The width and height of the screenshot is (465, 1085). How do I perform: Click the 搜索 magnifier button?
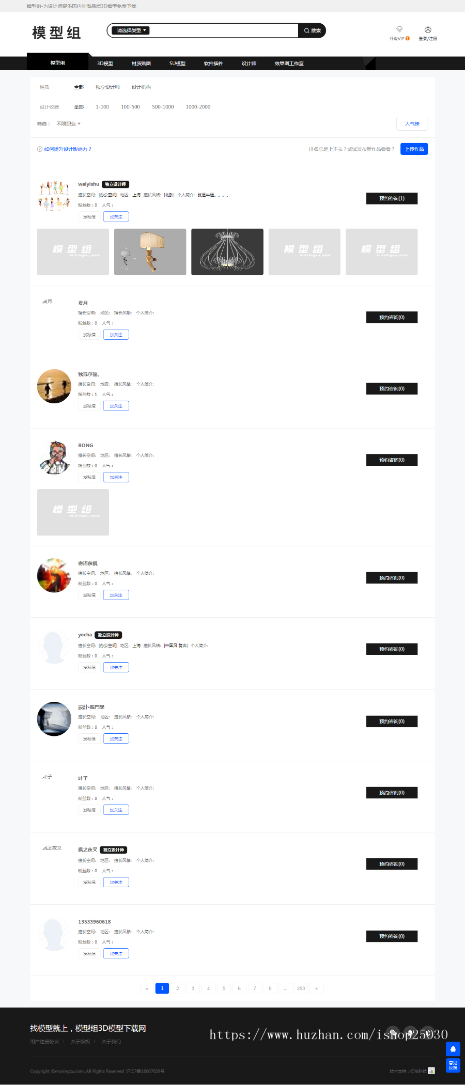click(312, 30)
